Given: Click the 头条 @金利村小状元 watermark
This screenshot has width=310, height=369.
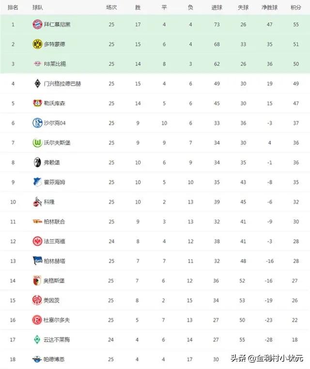Looking at the screenshot, I should tap(267, 358).
